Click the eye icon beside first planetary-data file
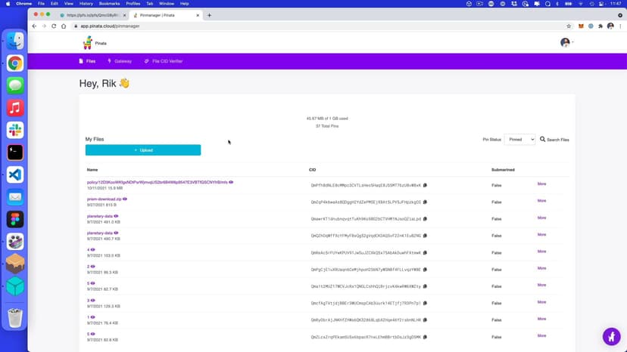This screenshot has width=627, height=352. 116,216
